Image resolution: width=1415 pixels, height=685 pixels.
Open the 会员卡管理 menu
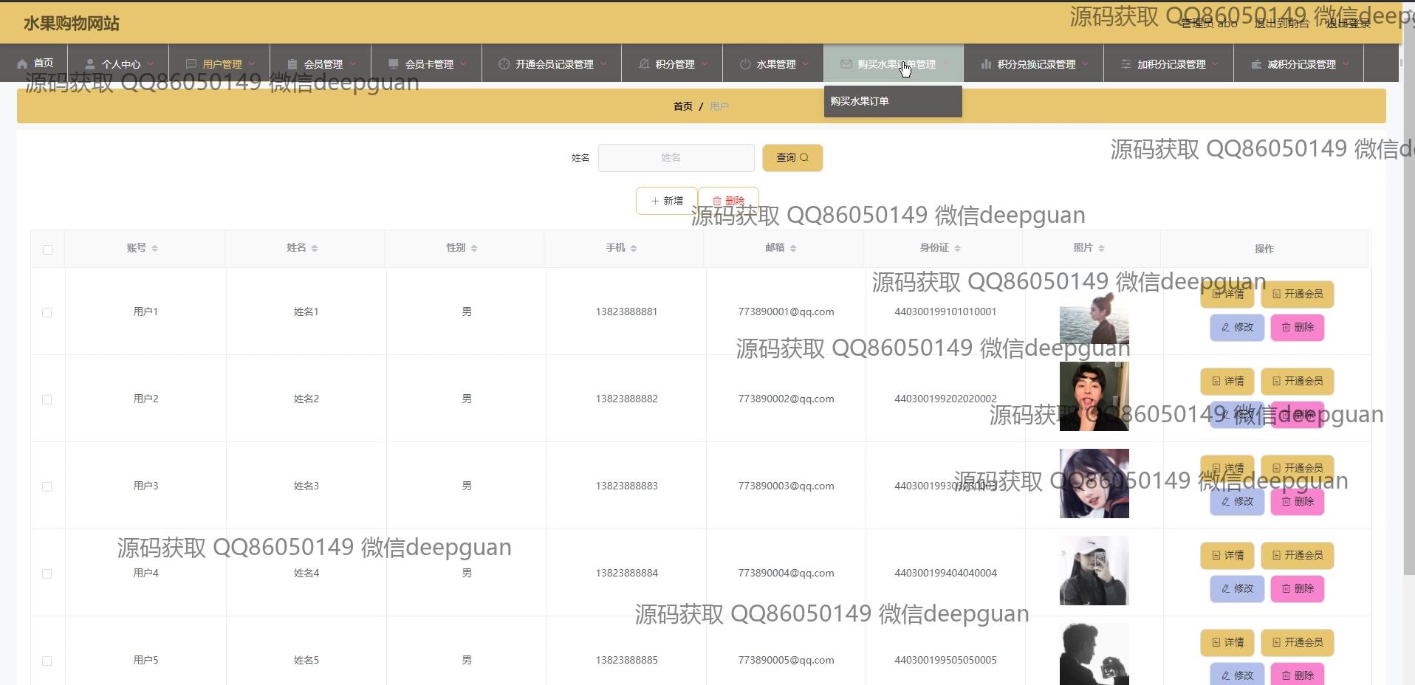pos(428,64)
